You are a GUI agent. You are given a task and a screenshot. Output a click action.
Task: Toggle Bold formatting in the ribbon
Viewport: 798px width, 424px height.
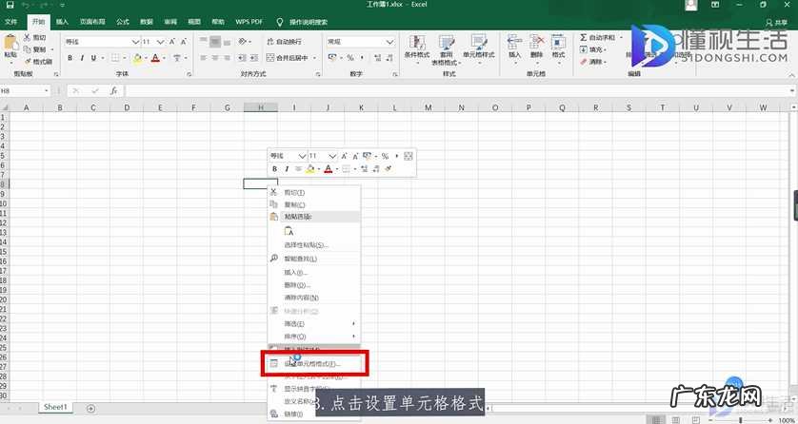(x=70, y=58)
